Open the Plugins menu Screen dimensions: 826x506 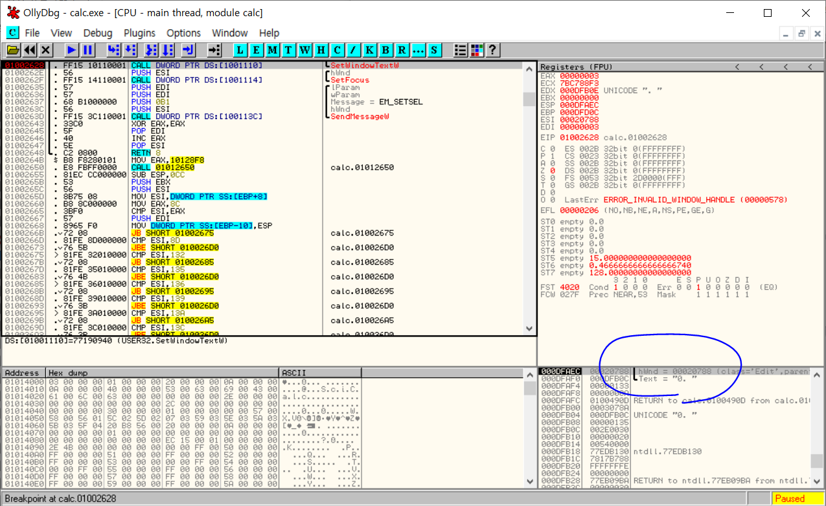[140, 33]
